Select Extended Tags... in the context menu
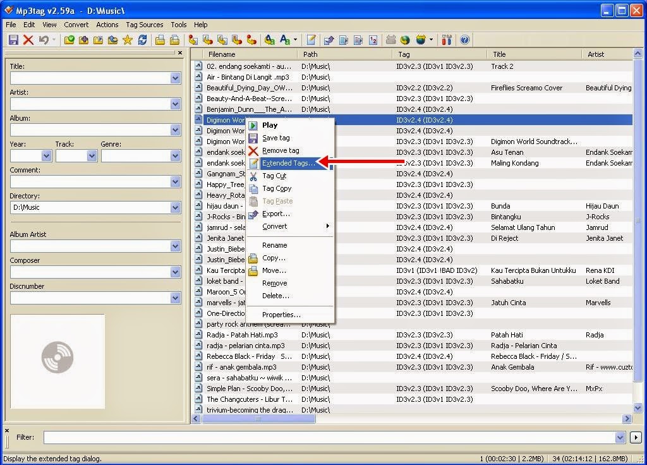647x465 pixels. pos(289,163)
